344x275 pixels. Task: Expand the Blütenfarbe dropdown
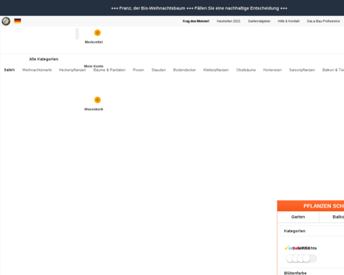(x=312, y=273)
